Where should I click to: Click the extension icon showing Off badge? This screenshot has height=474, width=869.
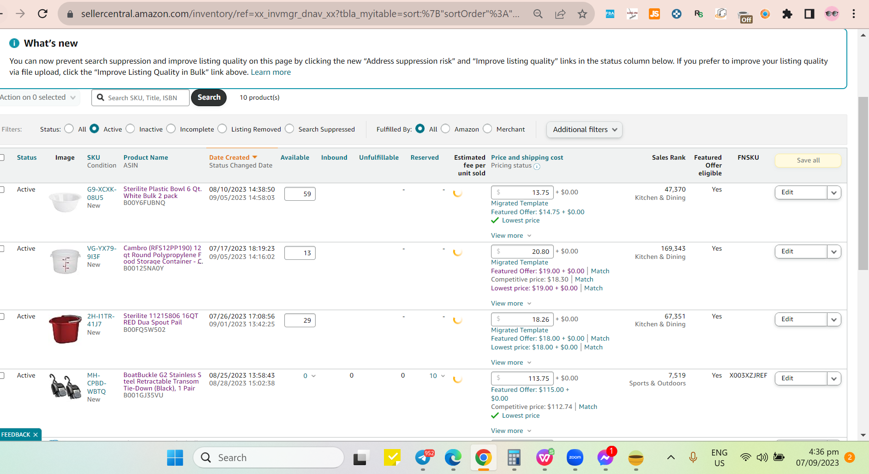click(x=744, y=16)
